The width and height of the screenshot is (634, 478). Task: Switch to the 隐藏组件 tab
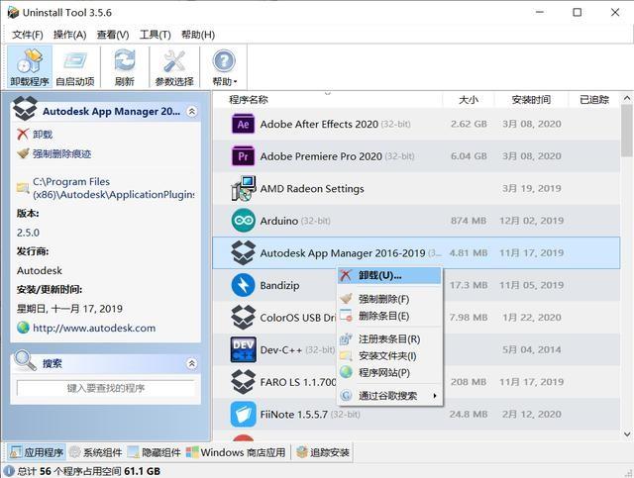[155, 452]
